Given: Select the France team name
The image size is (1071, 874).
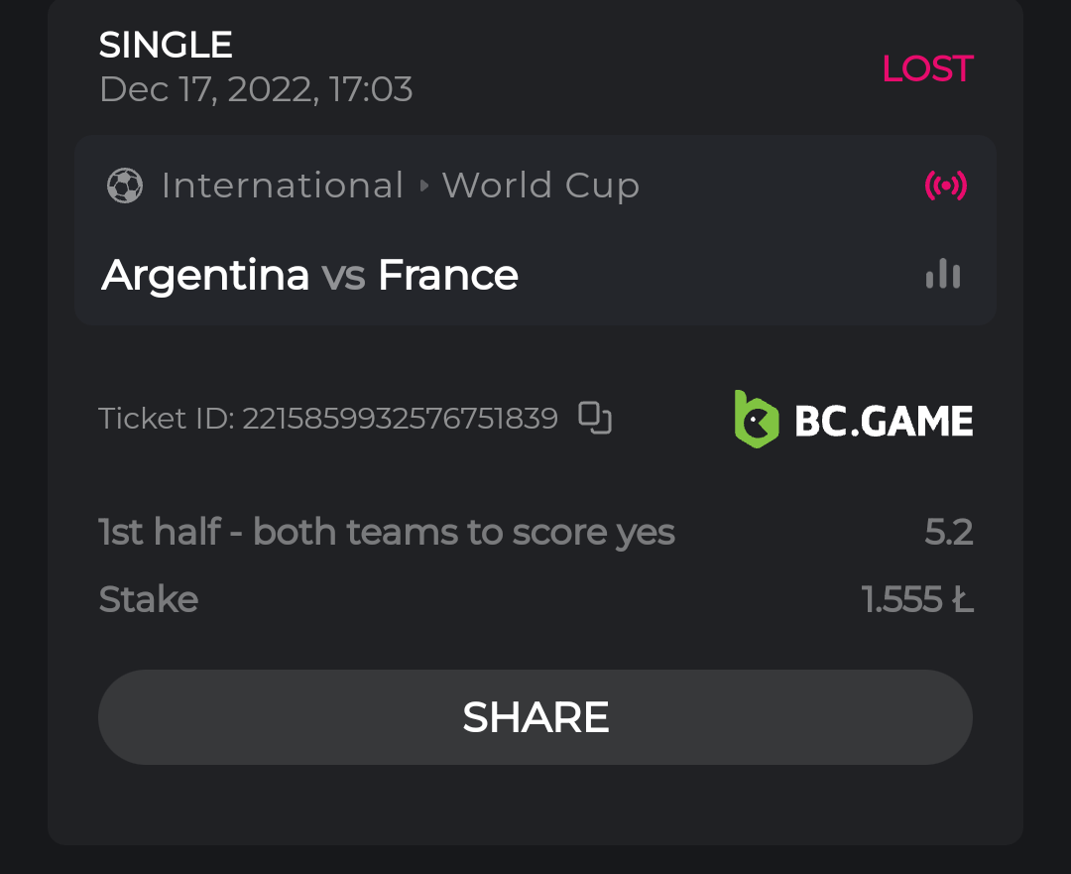Looking at the screenshot, I should (448, 275).
